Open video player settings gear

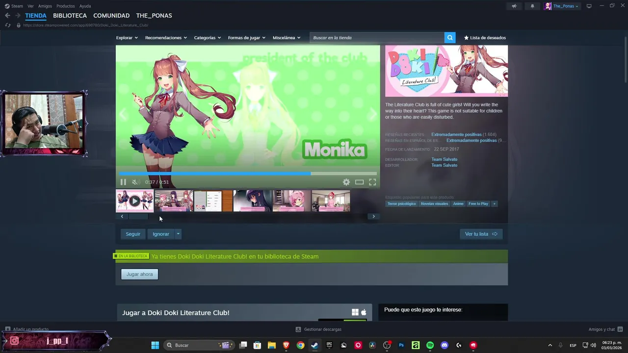pos(346,182)
